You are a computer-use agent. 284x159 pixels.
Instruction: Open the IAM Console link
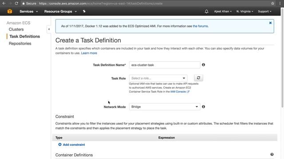pyautogui.click(x=179, y=91)
